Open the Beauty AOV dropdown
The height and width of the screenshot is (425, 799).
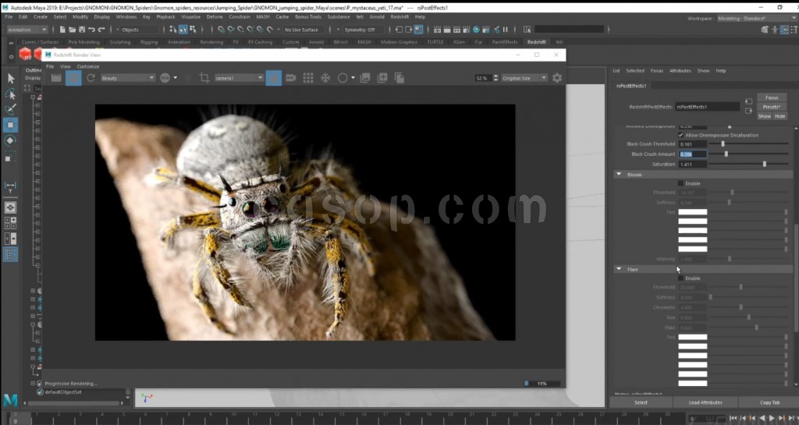point(127,78)
